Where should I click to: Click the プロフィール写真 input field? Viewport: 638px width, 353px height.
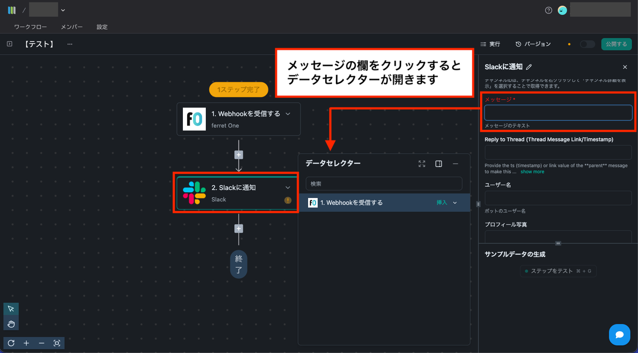click(558, 236)
